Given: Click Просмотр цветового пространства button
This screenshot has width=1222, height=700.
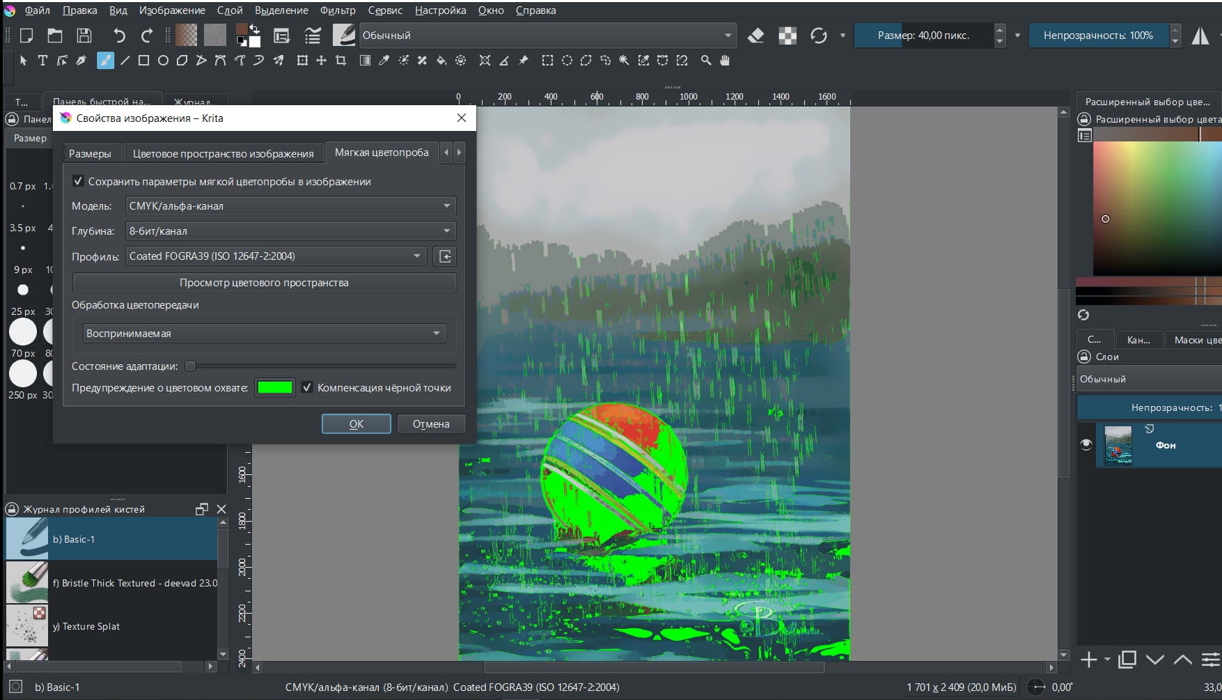Looking at the screenshot, I should [x=264, y=283].
